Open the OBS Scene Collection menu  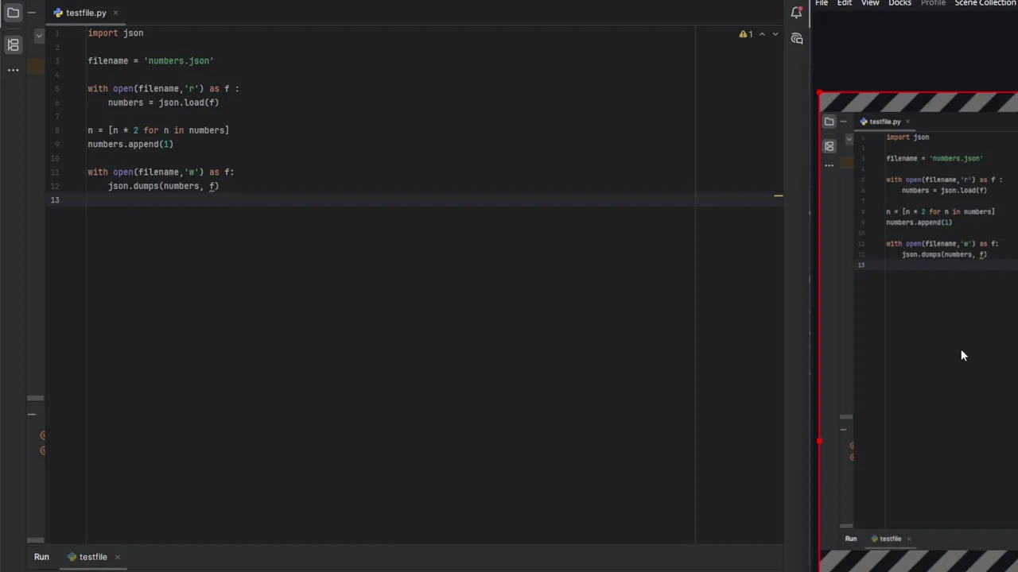985,3
